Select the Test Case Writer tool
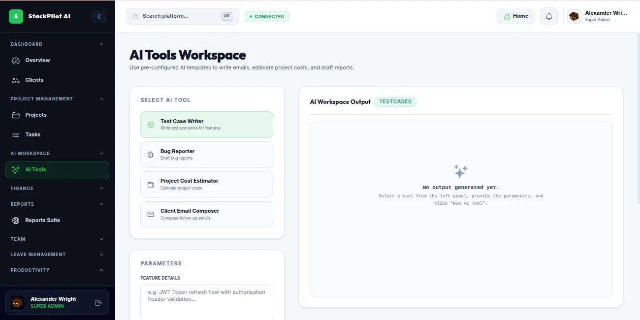 (x=207, y=125)
